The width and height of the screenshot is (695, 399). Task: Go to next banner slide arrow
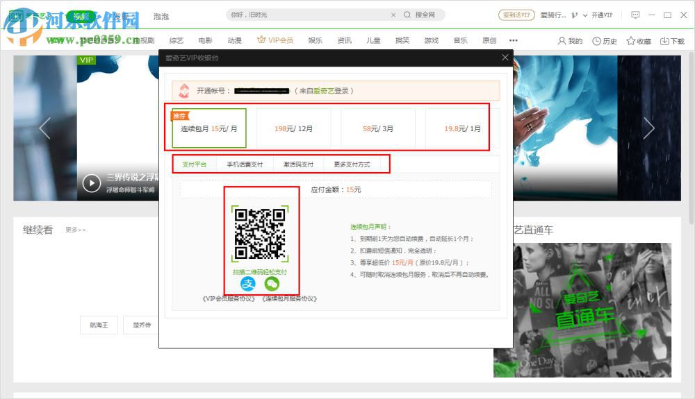pos(649,128)
